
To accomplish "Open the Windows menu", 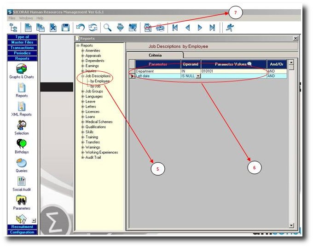I will tap(26, 18).
